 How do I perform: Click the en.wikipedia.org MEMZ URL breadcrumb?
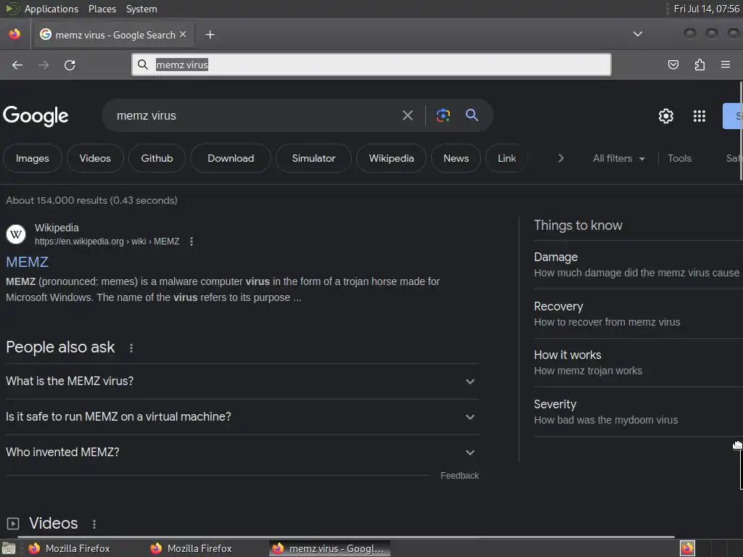107,242
